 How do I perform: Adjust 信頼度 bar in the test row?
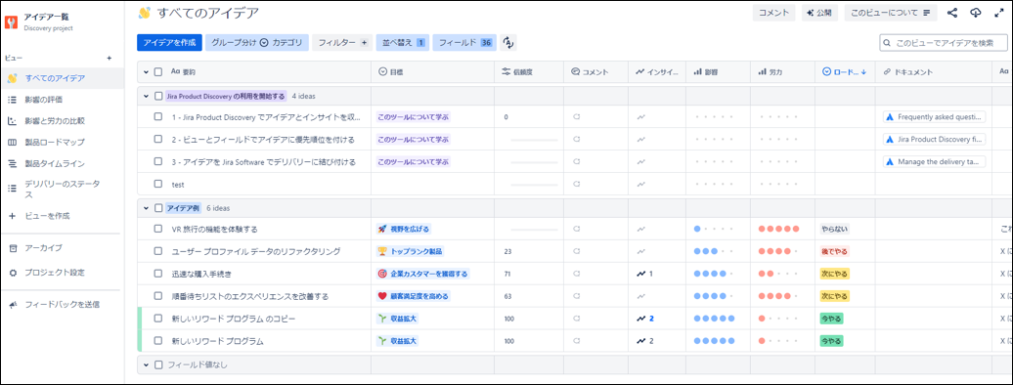[534, 184]
